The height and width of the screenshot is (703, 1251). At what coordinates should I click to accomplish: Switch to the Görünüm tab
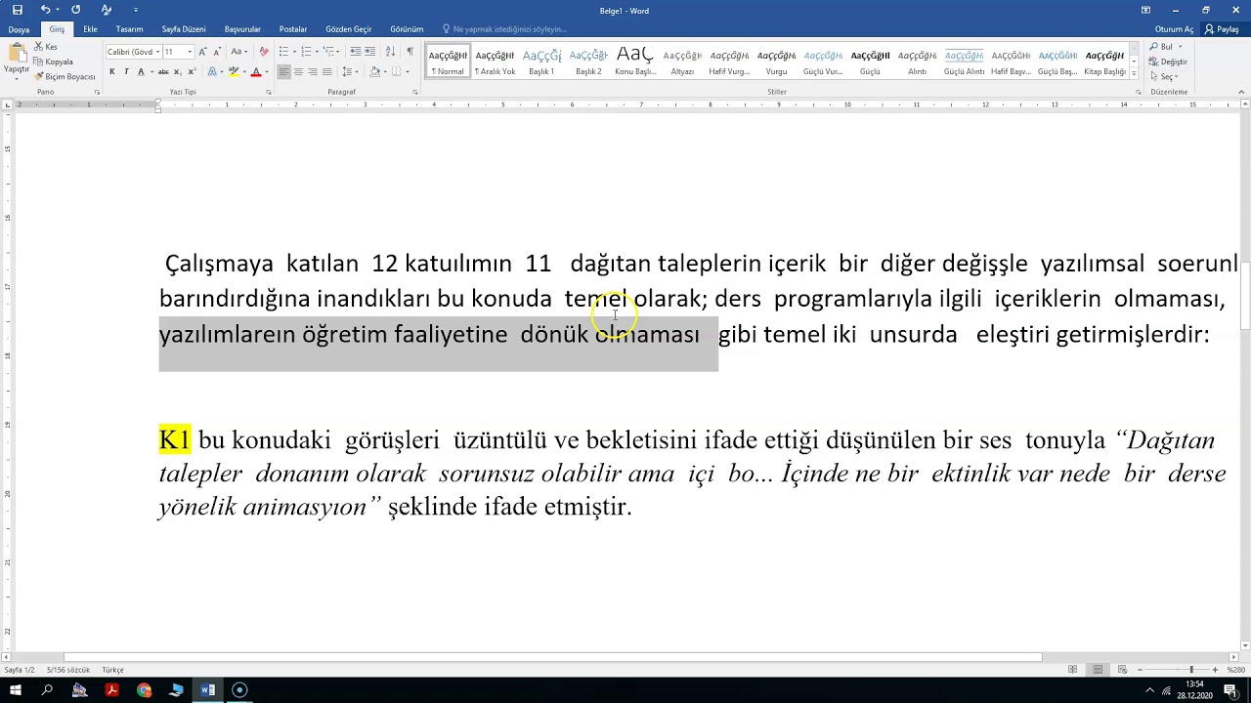point(407,29)
